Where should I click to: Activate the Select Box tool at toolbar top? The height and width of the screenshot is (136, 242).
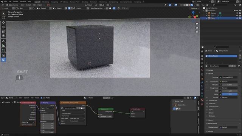click(3, 13)
